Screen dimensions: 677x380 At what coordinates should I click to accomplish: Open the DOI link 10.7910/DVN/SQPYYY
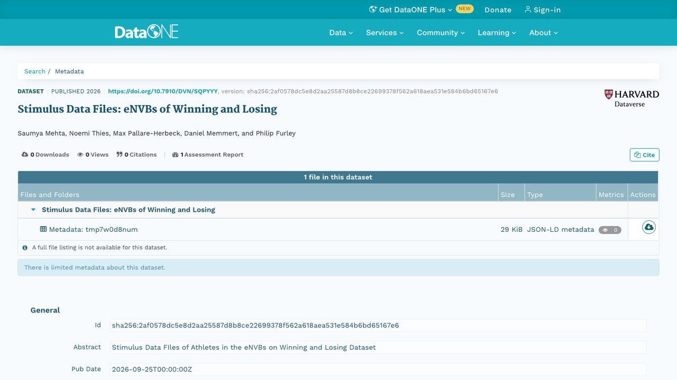coord(163,91)
